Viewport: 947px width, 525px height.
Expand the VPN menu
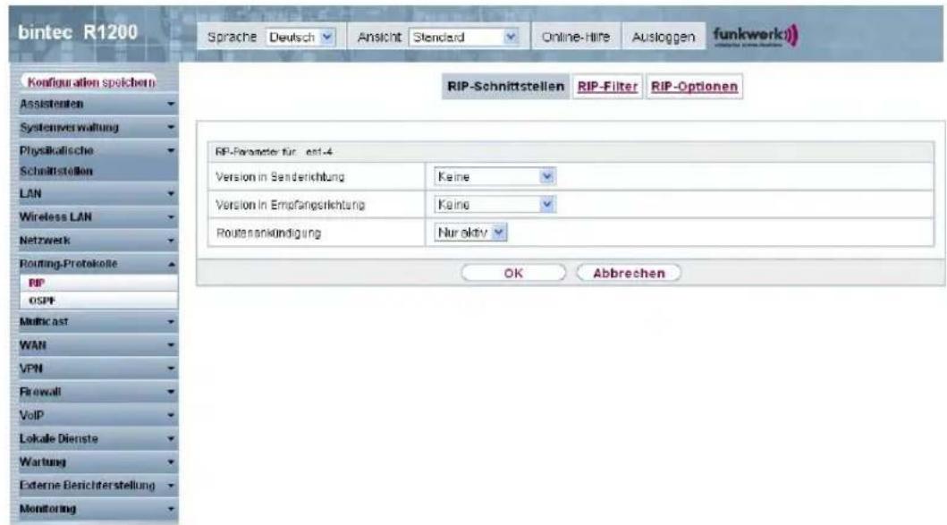click(x=96, y=368)
